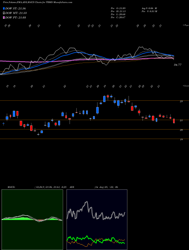
Task: Click the ADX indicator chart panel
Action: [97, 220]
